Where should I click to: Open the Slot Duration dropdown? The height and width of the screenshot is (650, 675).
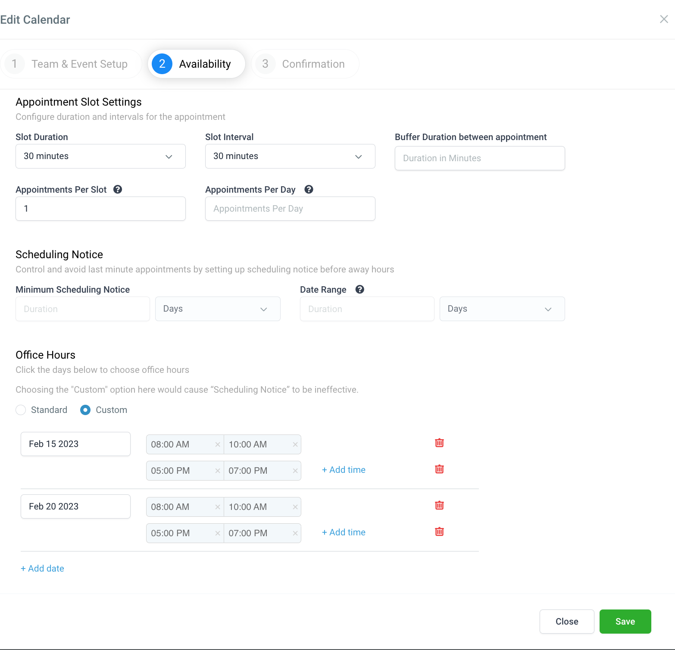point(100,156)
